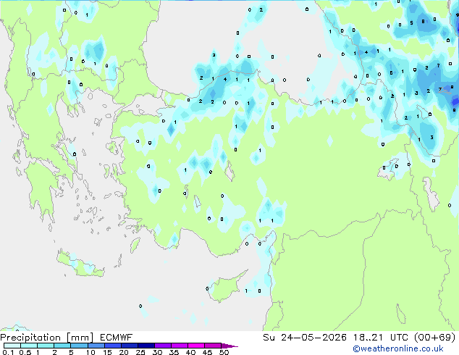This screenshot has height=355, width=459.
Task: Click the '(00+69)' forecast offset text
Action: 435,338
